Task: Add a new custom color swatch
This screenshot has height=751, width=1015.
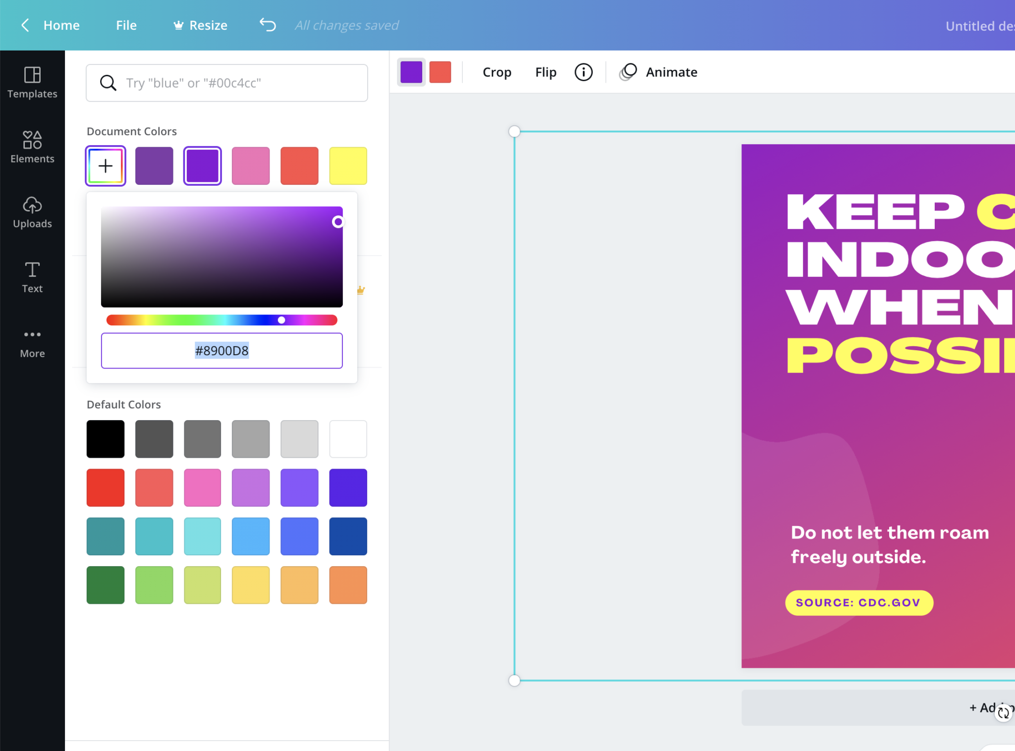Action: click(105, 165)
